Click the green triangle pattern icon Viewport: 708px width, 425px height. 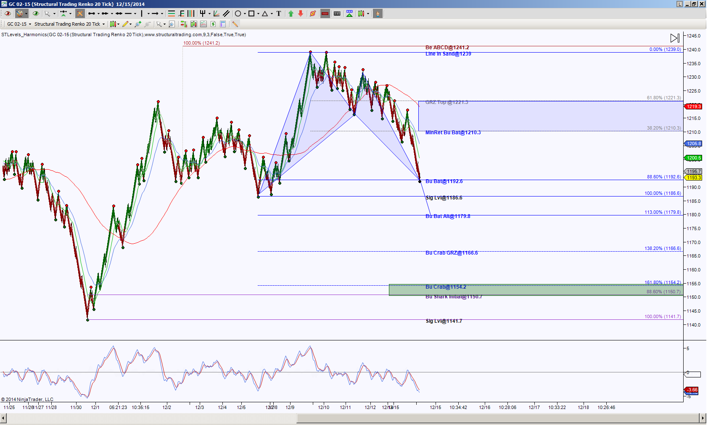349,13
